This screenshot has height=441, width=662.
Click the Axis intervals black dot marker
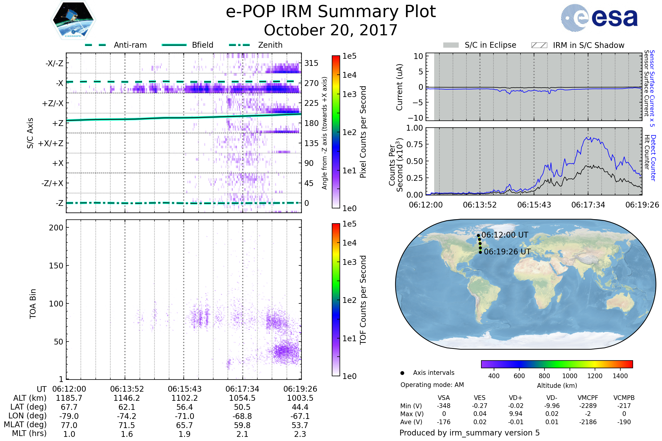click(x=402, y=373)
